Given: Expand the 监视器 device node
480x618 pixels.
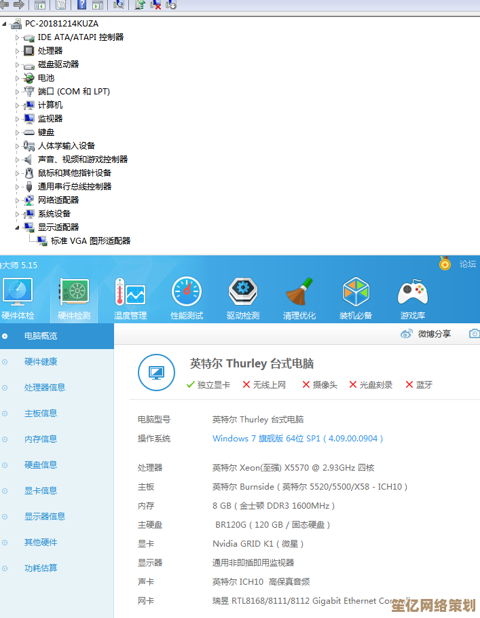Looking at the screenshot, I should click(17, 119).
